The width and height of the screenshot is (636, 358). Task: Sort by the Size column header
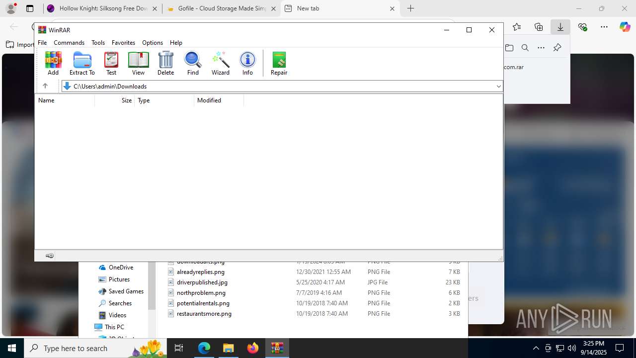[x=115, y=100]
